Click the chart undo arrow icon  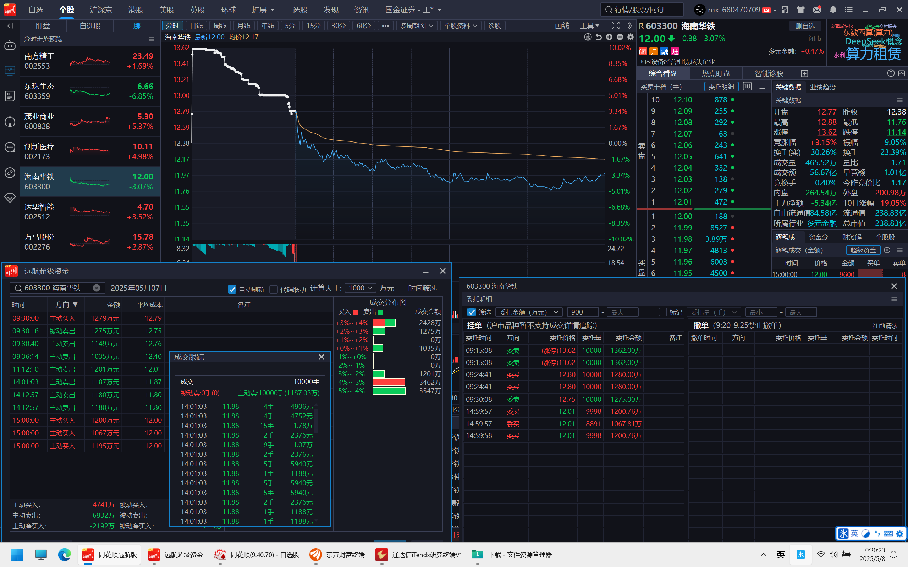click(x=599, y=37)
